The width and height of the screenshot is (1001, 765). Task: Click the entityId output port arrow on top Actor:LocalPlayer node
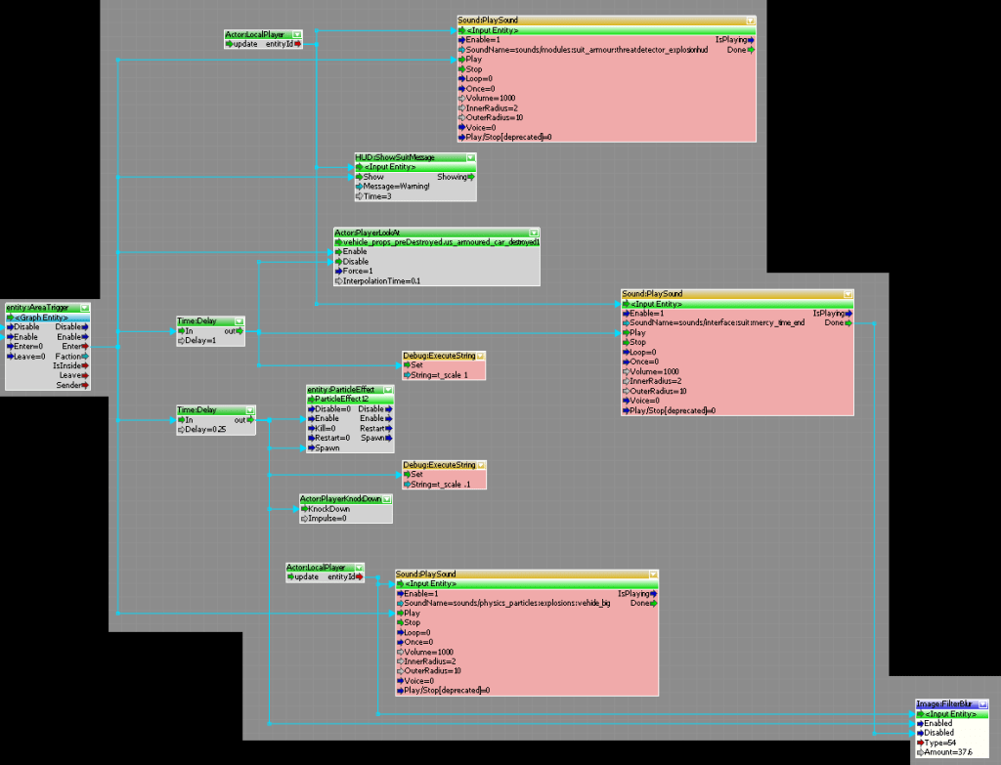(x=297, y=44)
